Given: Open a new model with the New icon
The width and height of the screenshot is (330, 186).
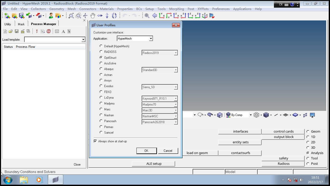Looking at the screenshot, I should coord(6,16).
